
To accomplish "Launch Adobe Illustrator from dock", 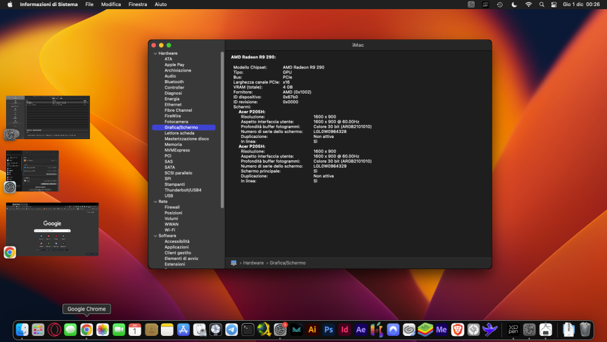I will pos(312,330).
